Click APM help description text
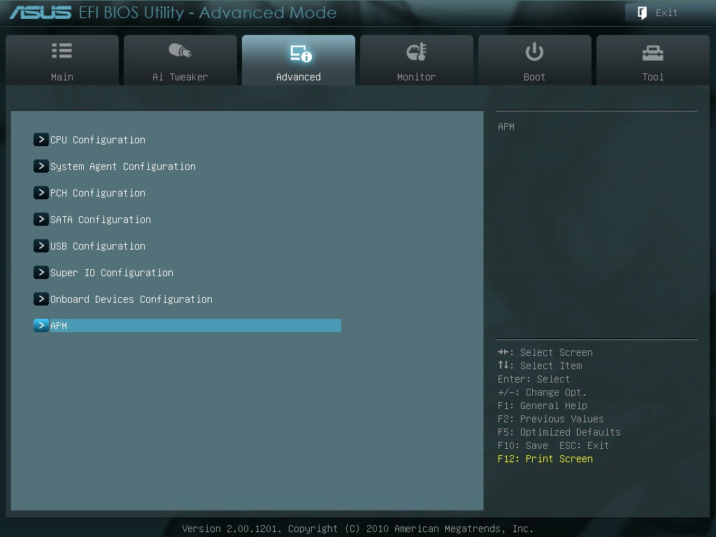 (x=506, y=127)
